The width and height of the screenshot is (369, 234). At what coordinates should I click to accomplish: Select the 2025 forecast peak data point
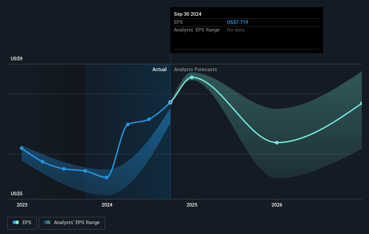[x=192, y=77]
